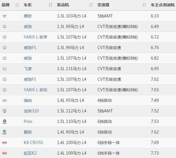The height and width of the screenshot is (158, 176).
Task: Click the Hyundai logo beside 瑞纳
Action: tap(5, 100)
